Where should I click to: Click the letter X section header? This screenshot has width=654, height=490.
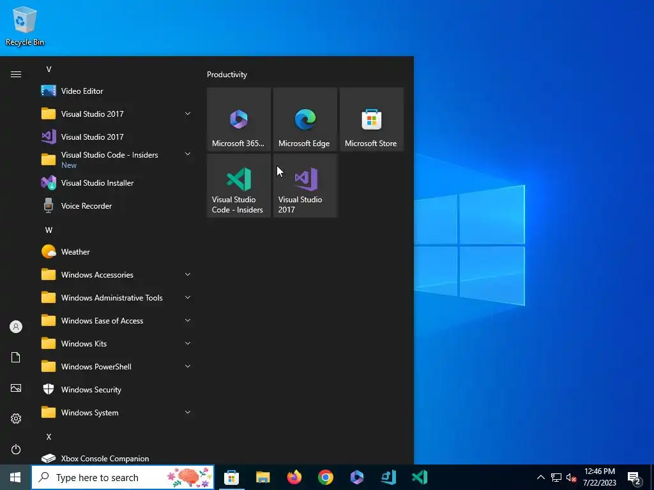[49, 436]
